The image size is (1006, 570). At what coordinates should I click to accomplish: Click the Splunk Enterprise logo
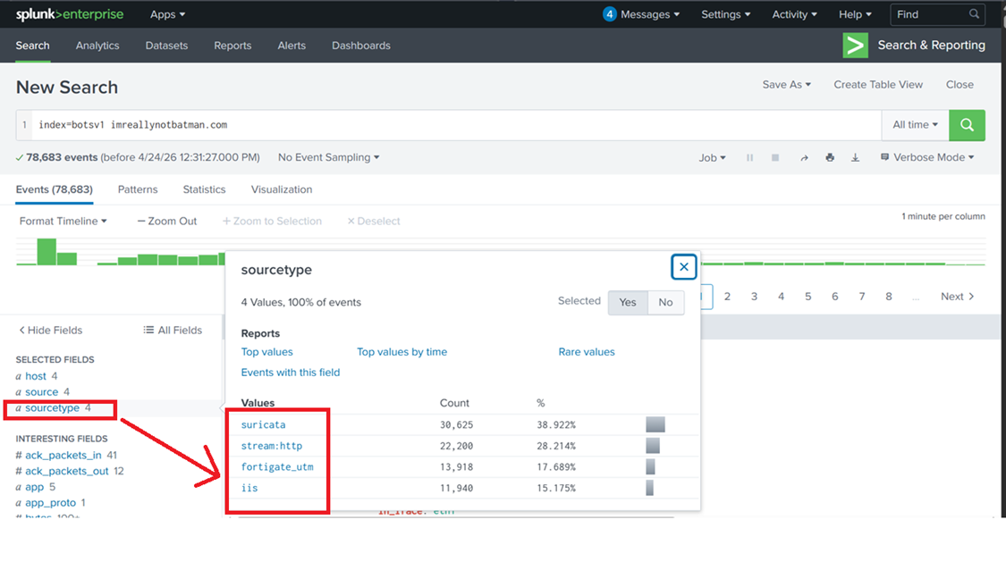pos(69,14)
